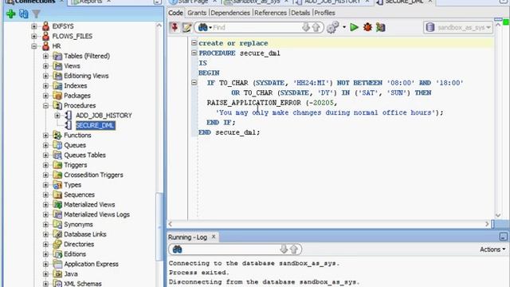This screenshot has width=510, height=287.
Task: Run the procedure with green play
Action: click(x=354, y=27)
